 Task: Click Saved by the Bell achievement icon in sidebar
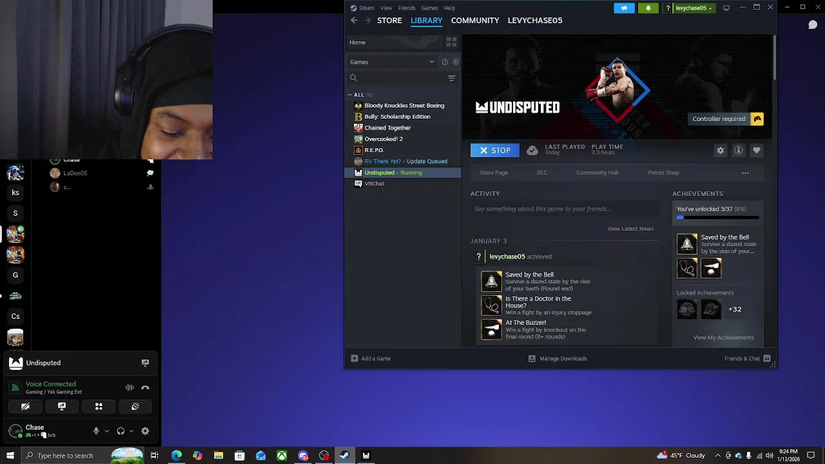point(687,244)
